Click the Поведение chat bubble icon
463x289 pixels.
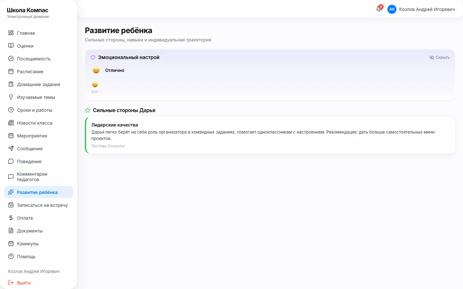coord(11,161)
